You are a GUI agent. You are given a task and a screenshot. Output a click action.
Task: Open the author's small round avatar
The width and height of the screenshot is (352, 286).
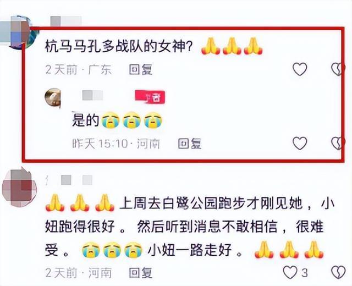click(53, 98)
